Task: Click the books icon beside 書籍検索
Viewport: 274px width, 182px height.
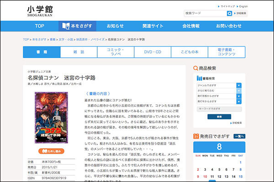Action: pos(199,78)
